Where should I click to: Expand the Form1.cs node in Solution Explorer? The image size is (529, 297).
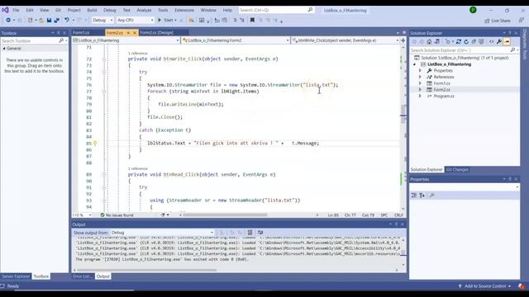click(x=421, y=83)
